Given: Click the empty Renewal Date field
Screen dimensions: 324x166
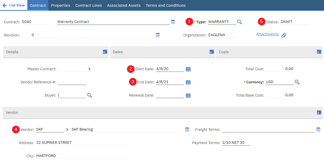Looking at the screenshot, I should [170, 95].
